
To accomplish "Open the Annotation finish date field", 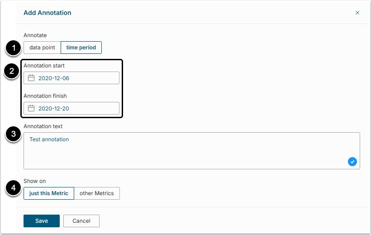I will pos(72,108).
